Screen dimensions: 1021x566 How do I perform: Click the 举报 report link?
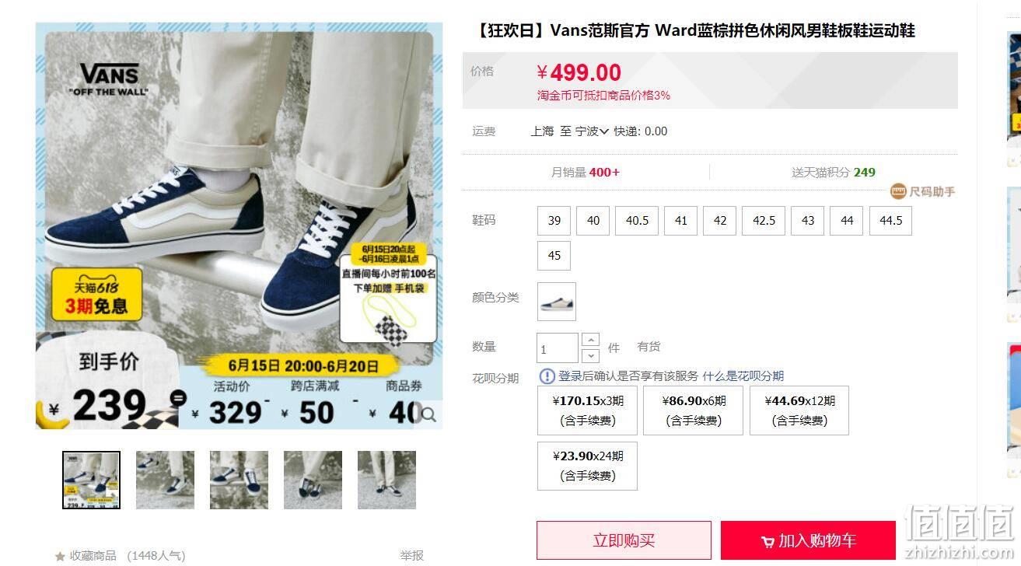click(x=412, y=555)
